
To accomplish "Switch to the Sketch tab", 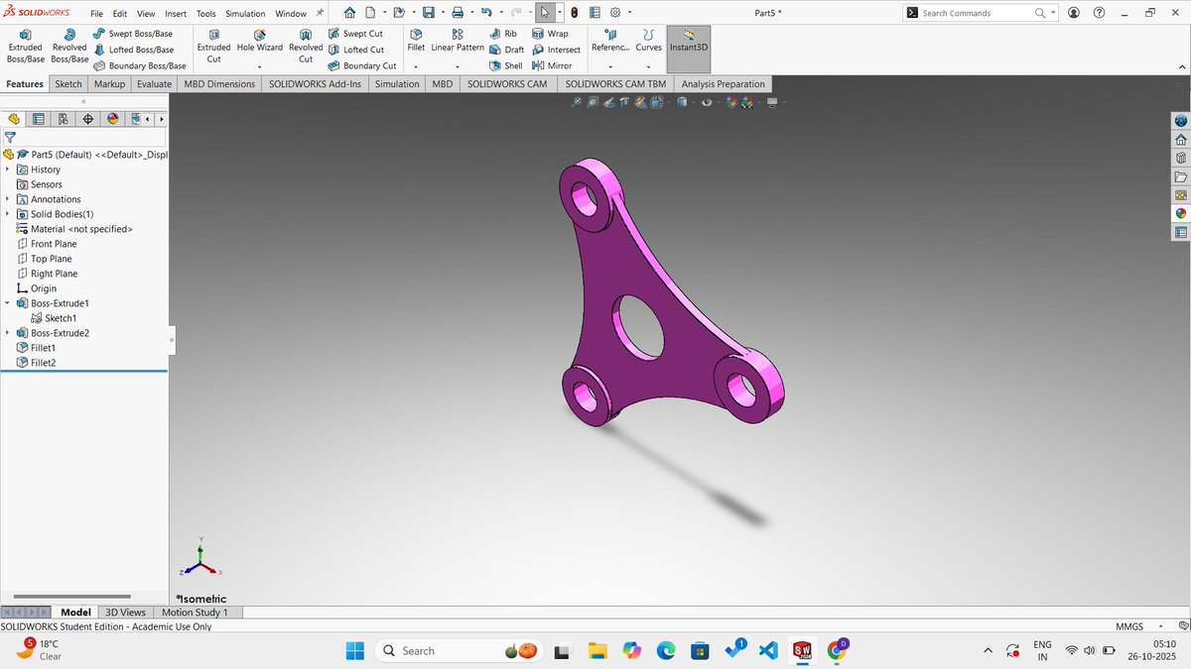I will coord(68,84).
